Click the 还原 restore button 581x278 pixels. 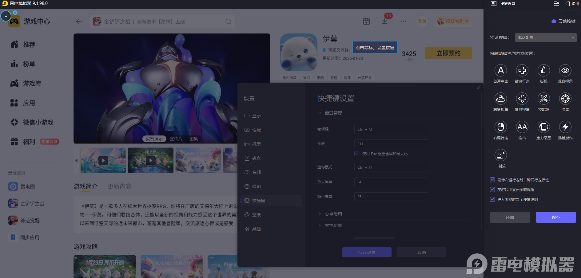[x=510, y=217]
